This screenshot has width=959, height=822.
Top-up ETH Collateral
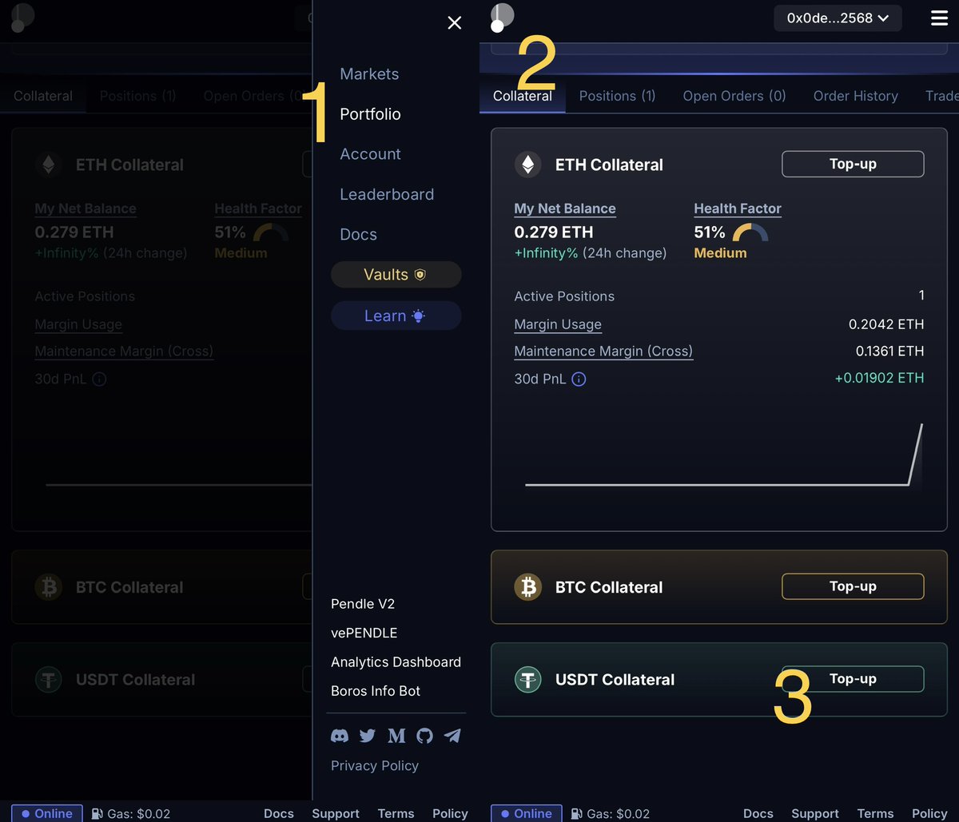tap(853, 164)
